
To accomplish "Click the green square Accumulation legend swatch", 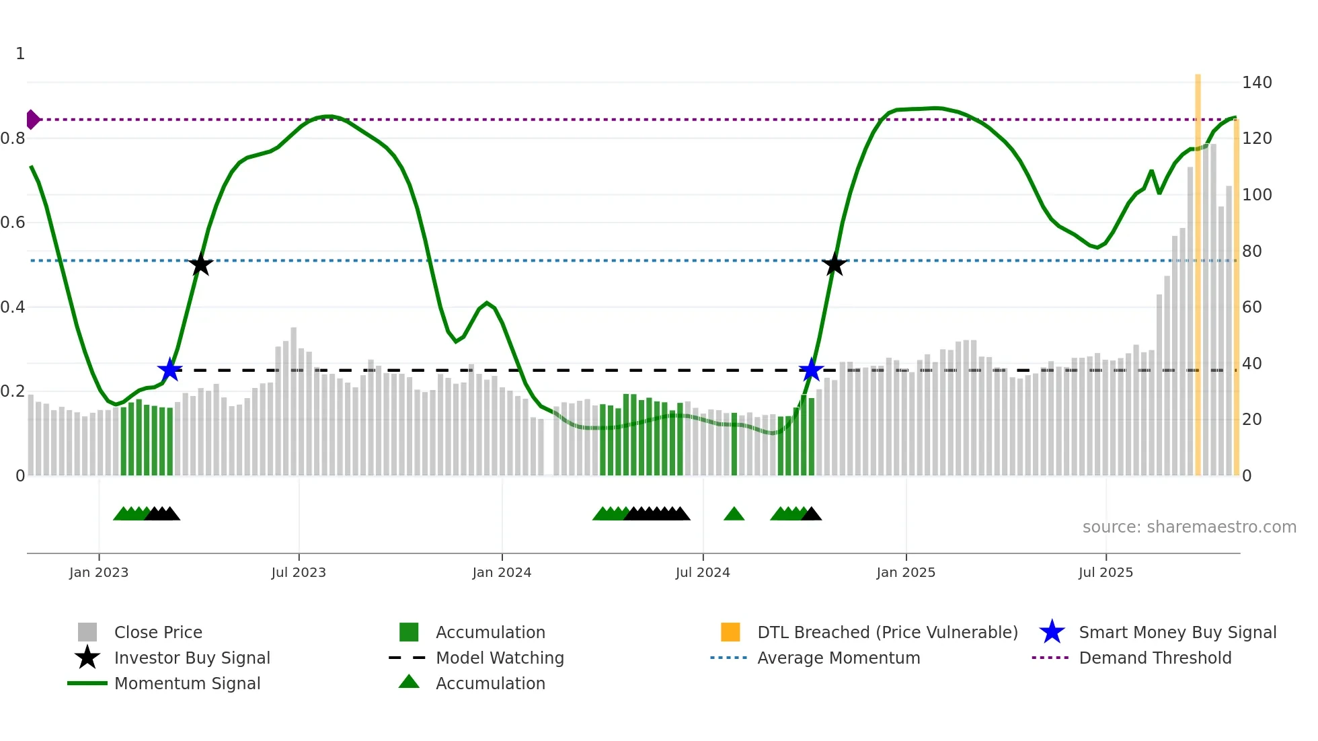I will pyautogui.click(x=409, y=632).
